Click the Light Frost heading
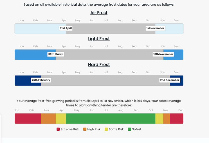This screenshot has width=209, height=143. pos(99,38)
